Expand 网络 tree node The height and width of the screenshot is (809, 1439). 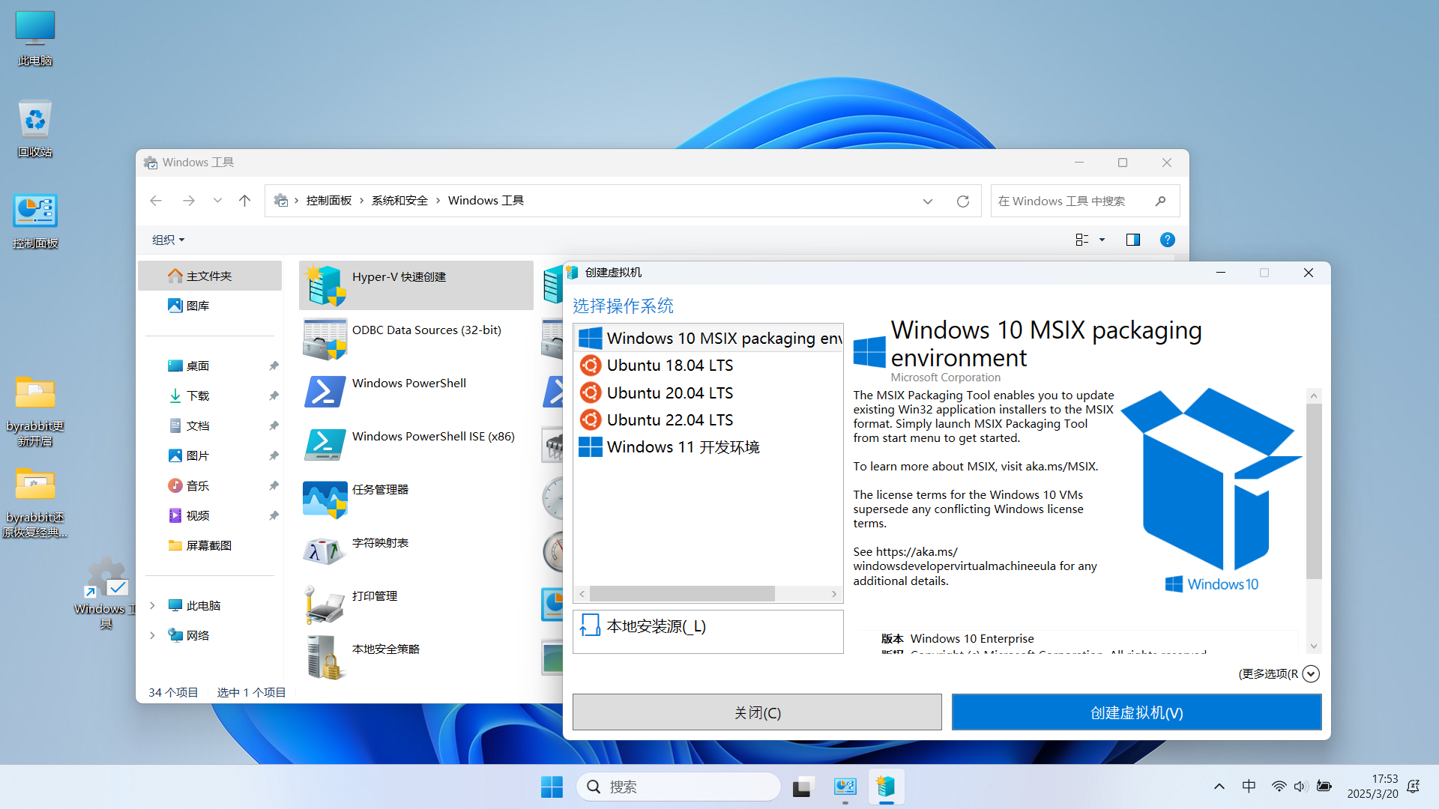click(x=152, y=635)
